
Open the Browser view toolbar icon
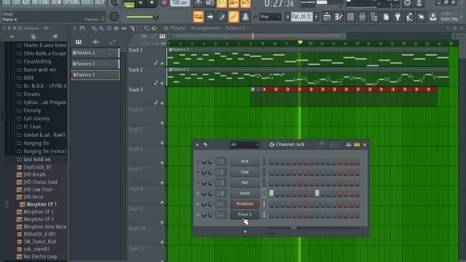tap(374, 17)
